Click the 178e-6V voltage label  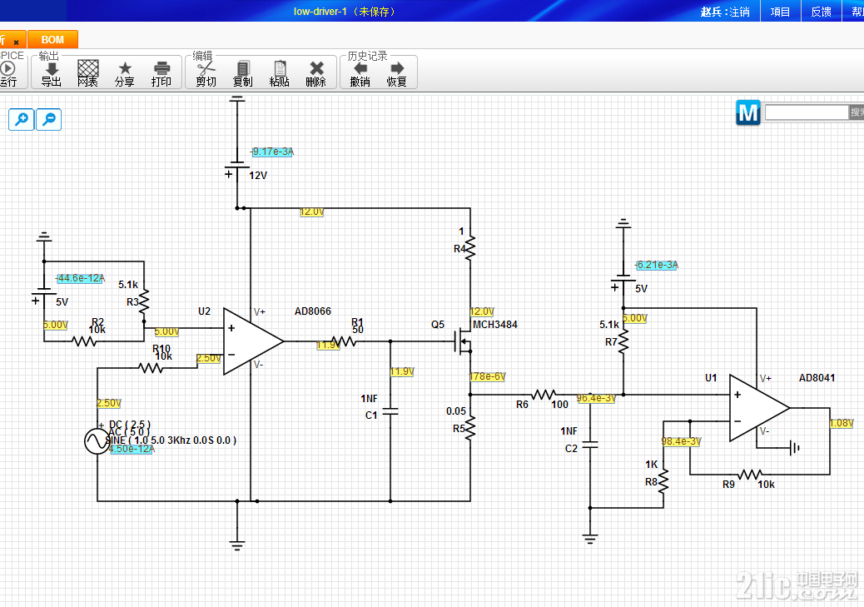(488, 376)
